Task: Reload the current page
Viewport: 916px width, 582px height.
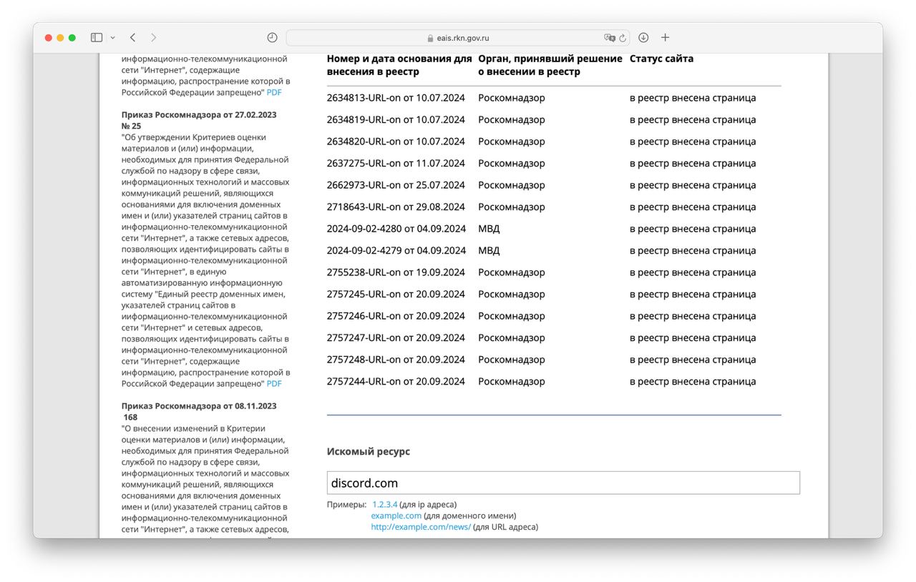Action: (x=623, y=38)
